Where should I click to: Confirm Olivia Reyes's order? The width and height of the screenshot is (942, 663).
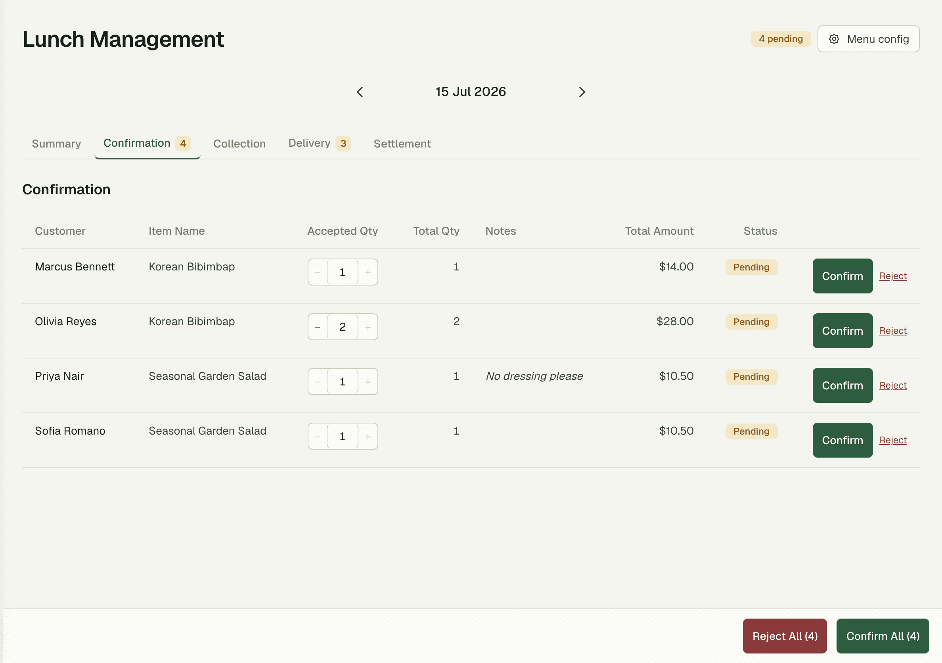coord(842,331)
